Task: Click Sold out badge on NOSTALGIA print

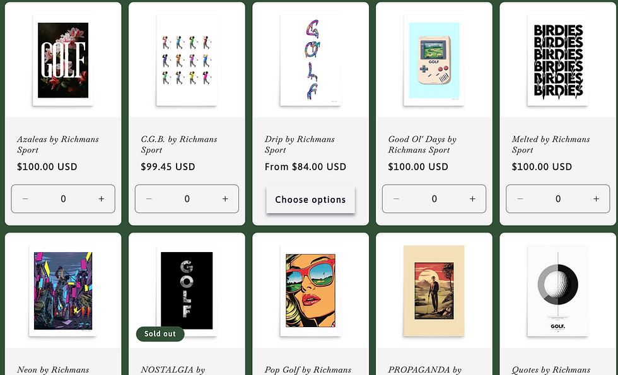Action: coord(160,333)
